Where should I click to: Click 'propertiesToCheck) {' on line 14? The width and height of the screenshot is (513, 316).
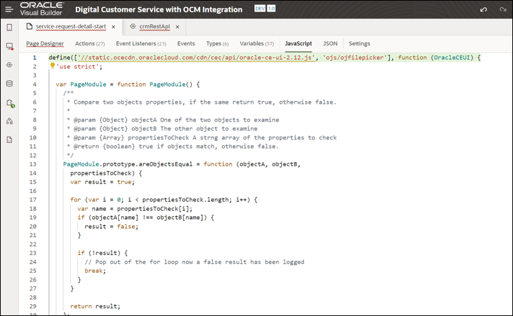tap(106, 173)
